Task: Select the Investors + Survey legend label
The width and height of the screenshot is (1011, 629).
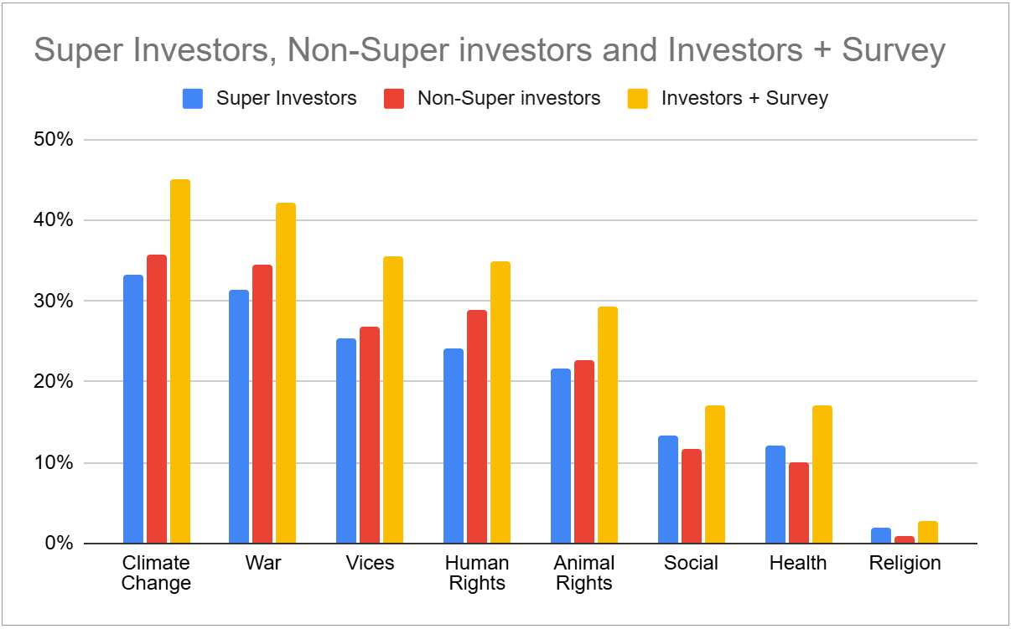Action: tap(744, 98)
